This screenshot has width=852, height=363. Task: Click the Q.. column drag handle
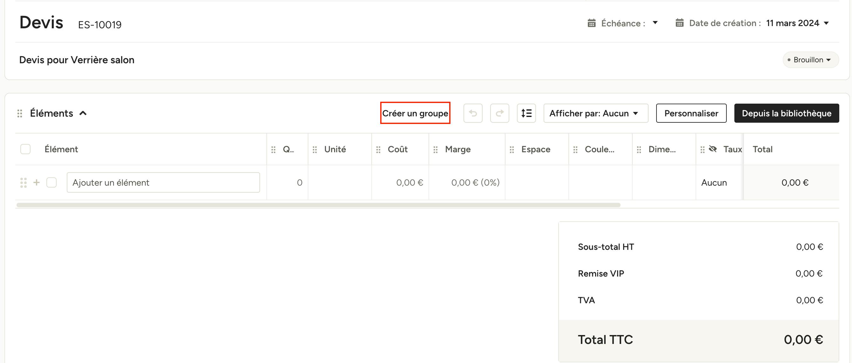pos(273,150)
